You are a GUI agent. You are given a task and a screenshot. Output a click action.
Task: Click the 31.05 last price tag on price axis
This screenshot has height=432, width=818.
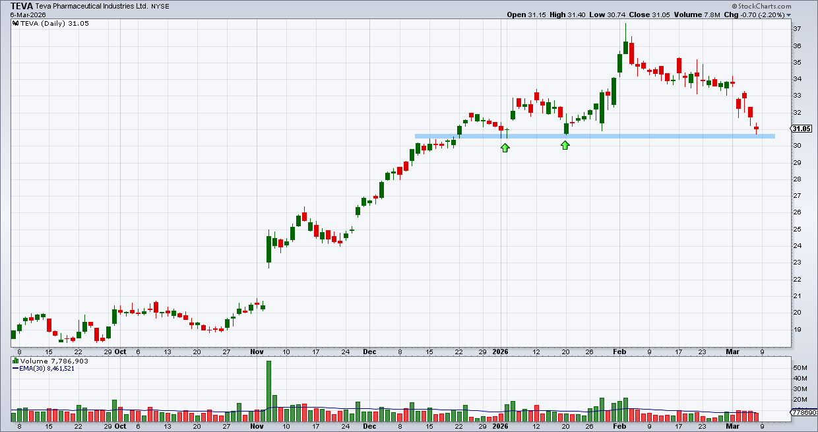pos(800,129)
